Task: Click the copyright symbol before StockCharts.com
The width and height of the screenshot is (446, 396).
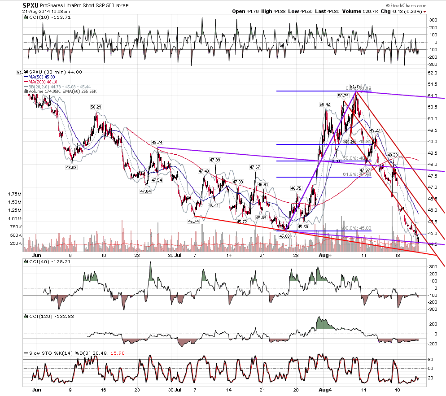Action: (x=388, y=6)
